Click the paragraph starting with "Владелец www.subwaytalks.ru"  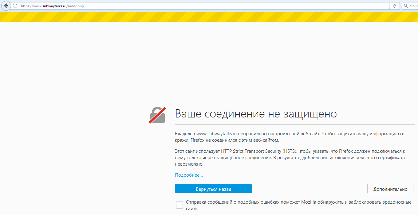pyautogui.click(x=290, y=137)
